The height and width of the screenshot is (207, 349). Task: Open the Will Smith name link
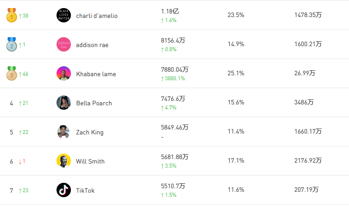point(90,162)
